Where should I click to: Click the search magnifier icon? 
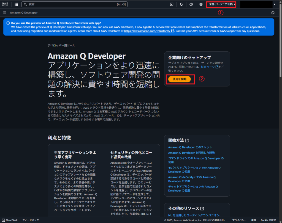click(25, 4)
